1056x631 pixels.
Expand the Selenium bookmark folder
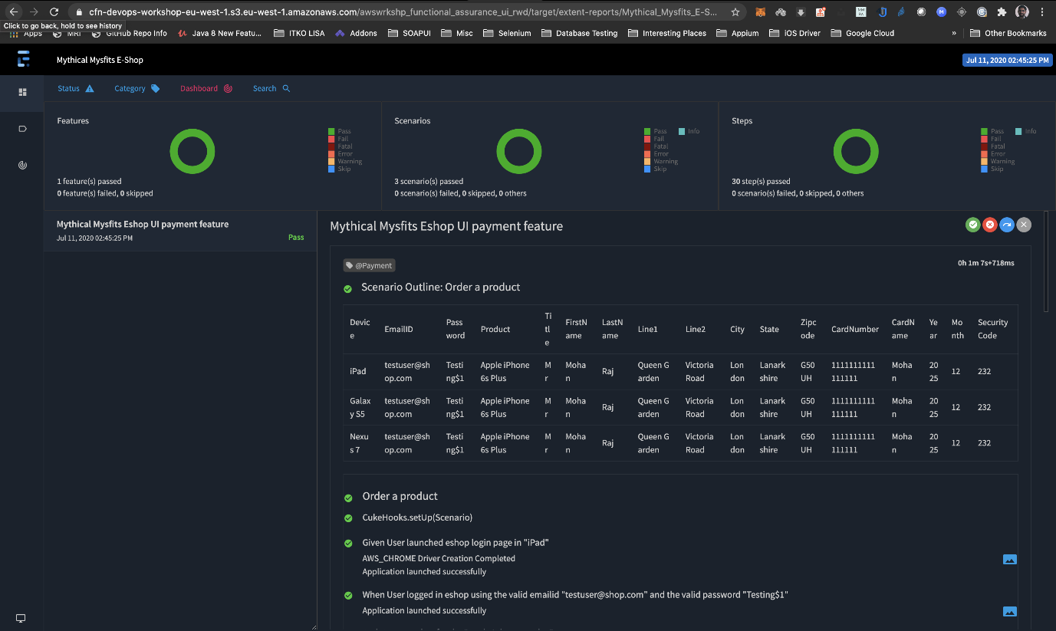507,33
